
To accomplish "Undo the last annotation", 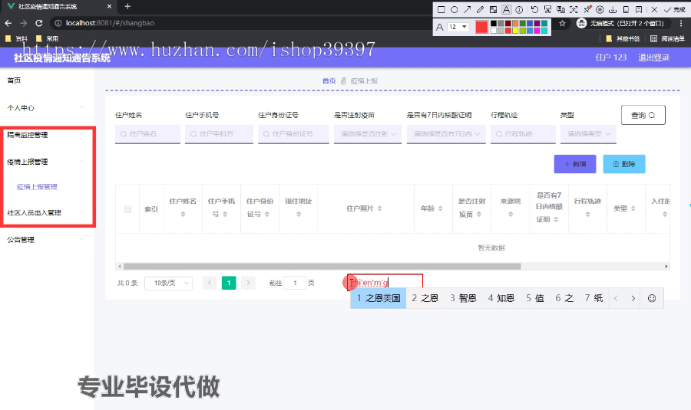I will 534,9.
